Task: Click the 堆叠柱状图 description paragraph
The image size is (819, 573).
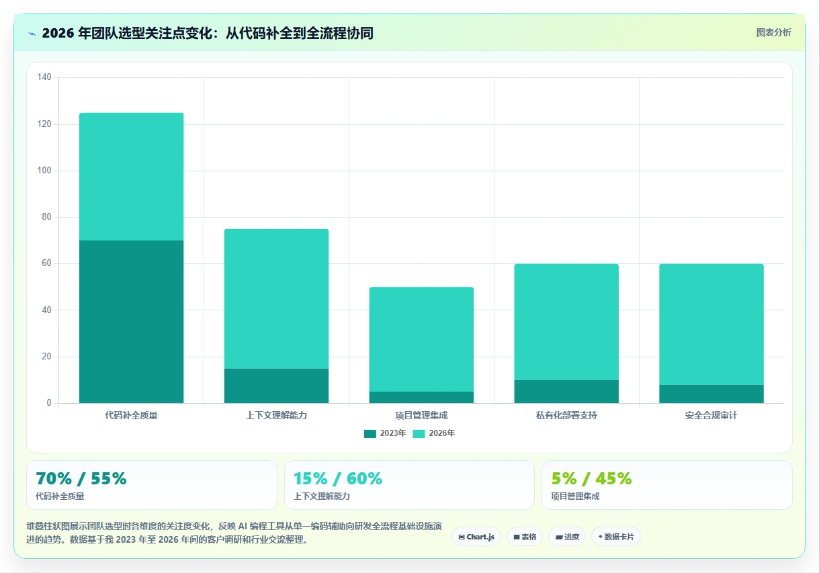Action: click(234, 533)
